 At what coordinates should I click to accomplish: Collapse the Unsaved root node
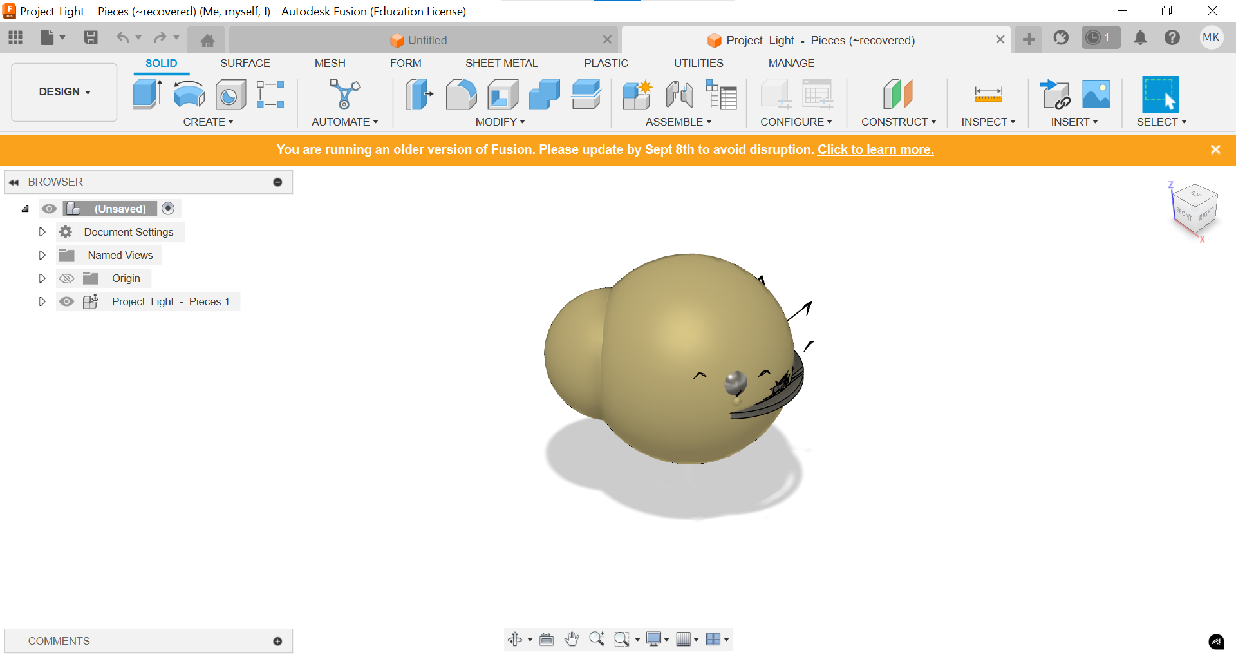point(25,209)
